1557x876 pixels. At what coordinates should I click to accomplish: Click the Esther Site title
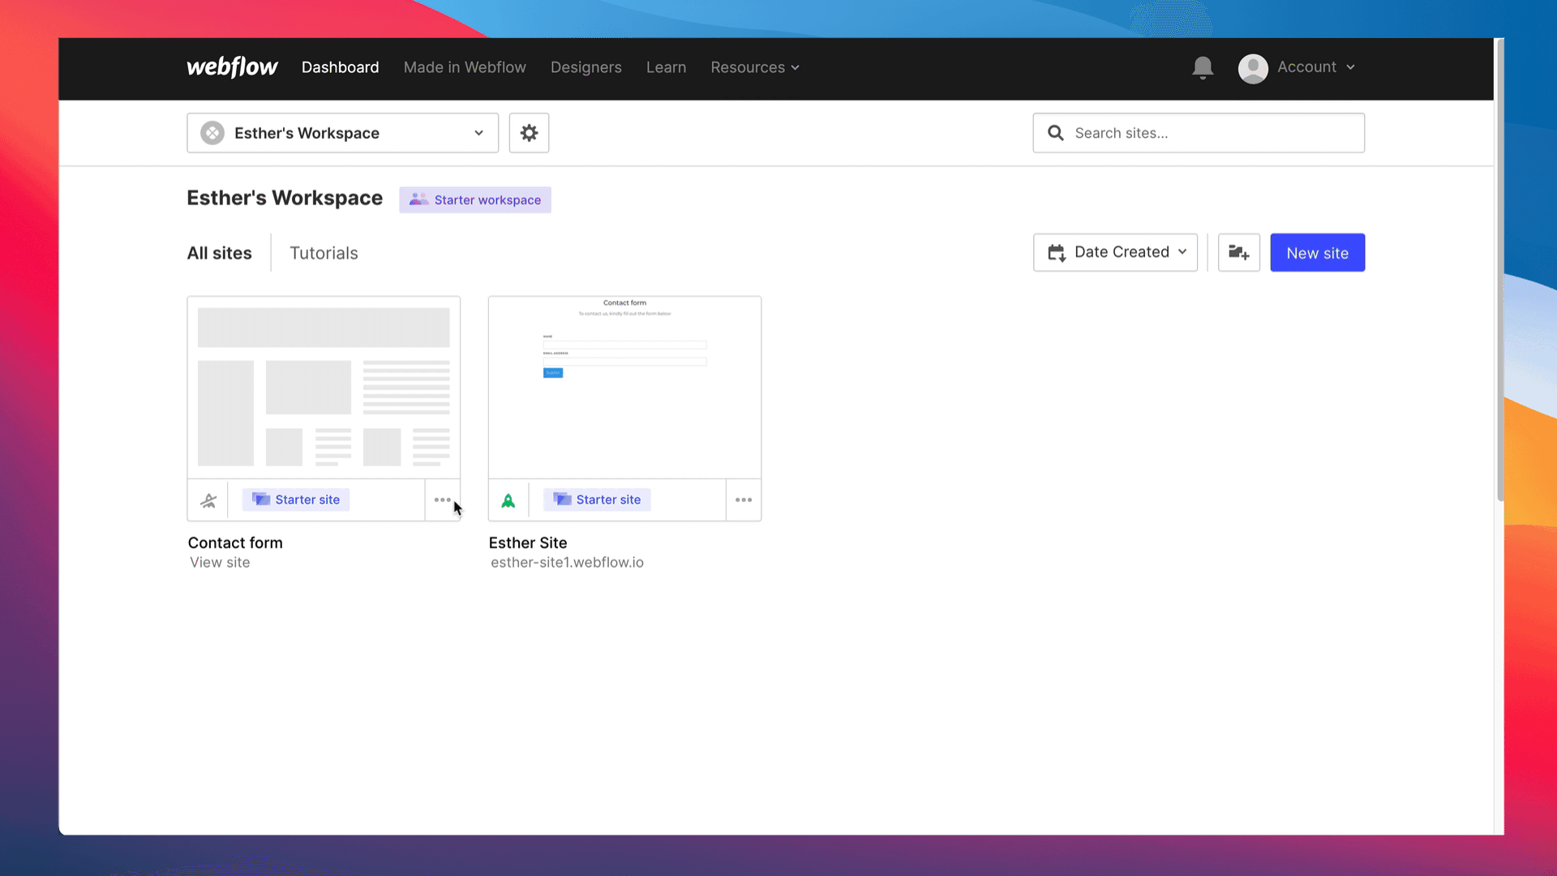pos(528,543)
